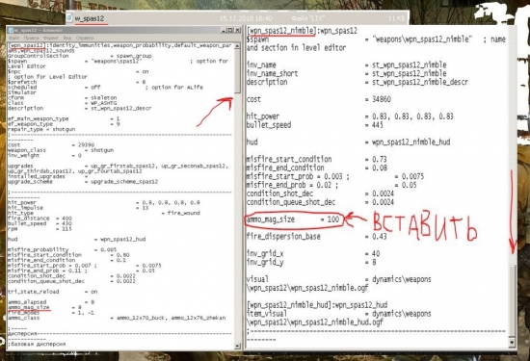530x361 pixels.
Task: Click the Notepad icon in the title bar
Action: [x=11, y=31]
